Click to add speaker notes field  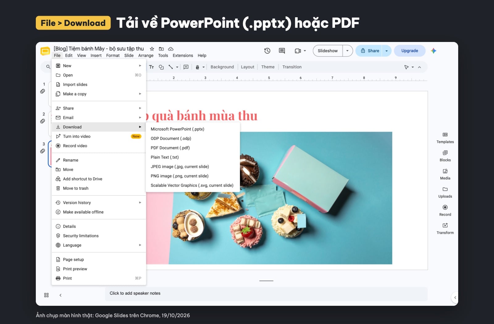point(266,293)
